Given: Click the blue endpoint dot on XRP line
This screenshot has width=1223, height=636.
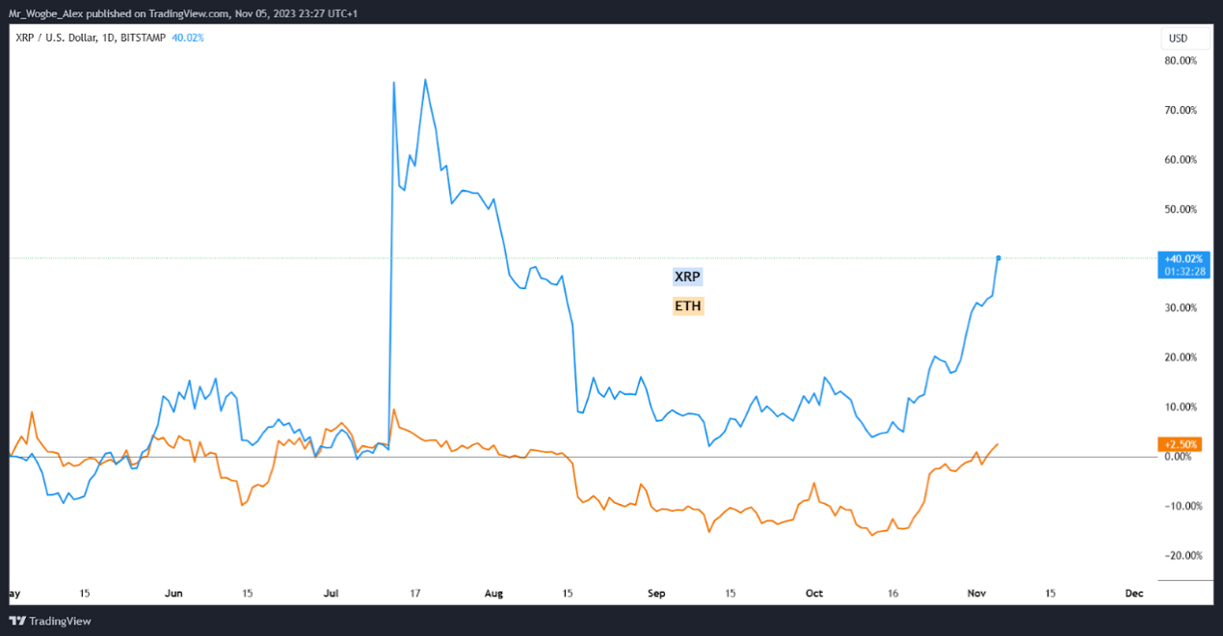Looking at the screenshot, I should (998, 258).
